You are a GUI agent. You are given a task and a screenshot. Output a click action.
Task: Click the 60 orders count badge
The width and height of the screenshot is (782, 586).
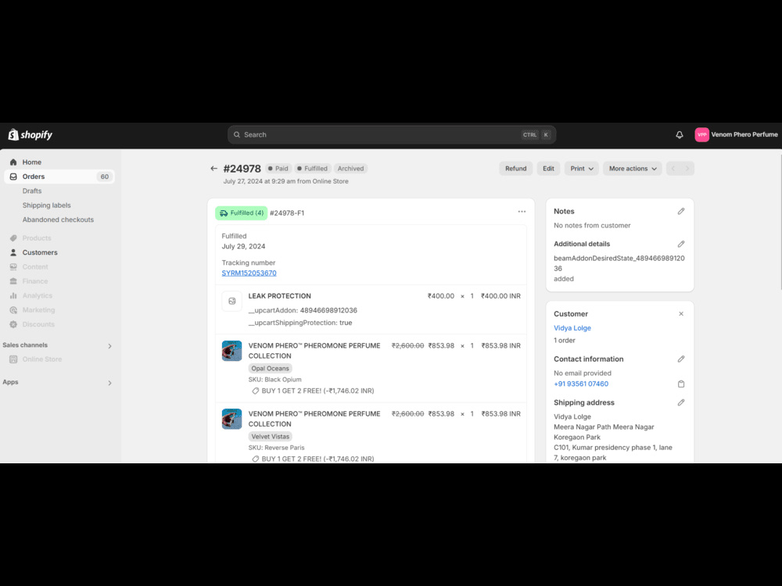(x=104, y=177)
